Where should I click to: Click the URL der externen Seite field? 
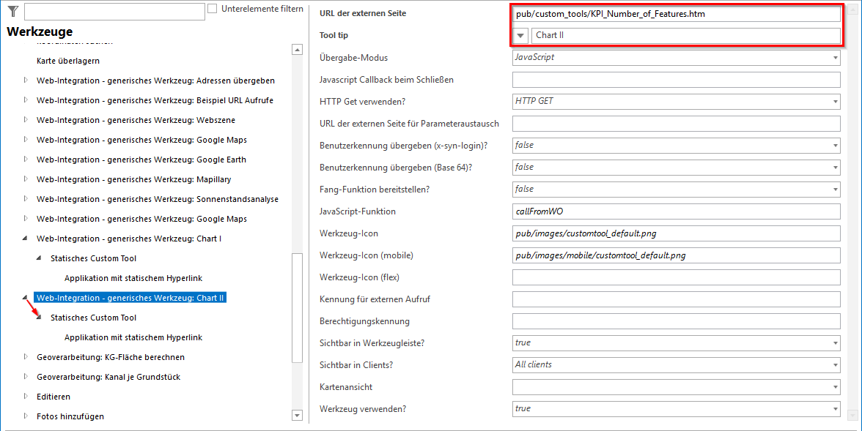tap(674, 13)
